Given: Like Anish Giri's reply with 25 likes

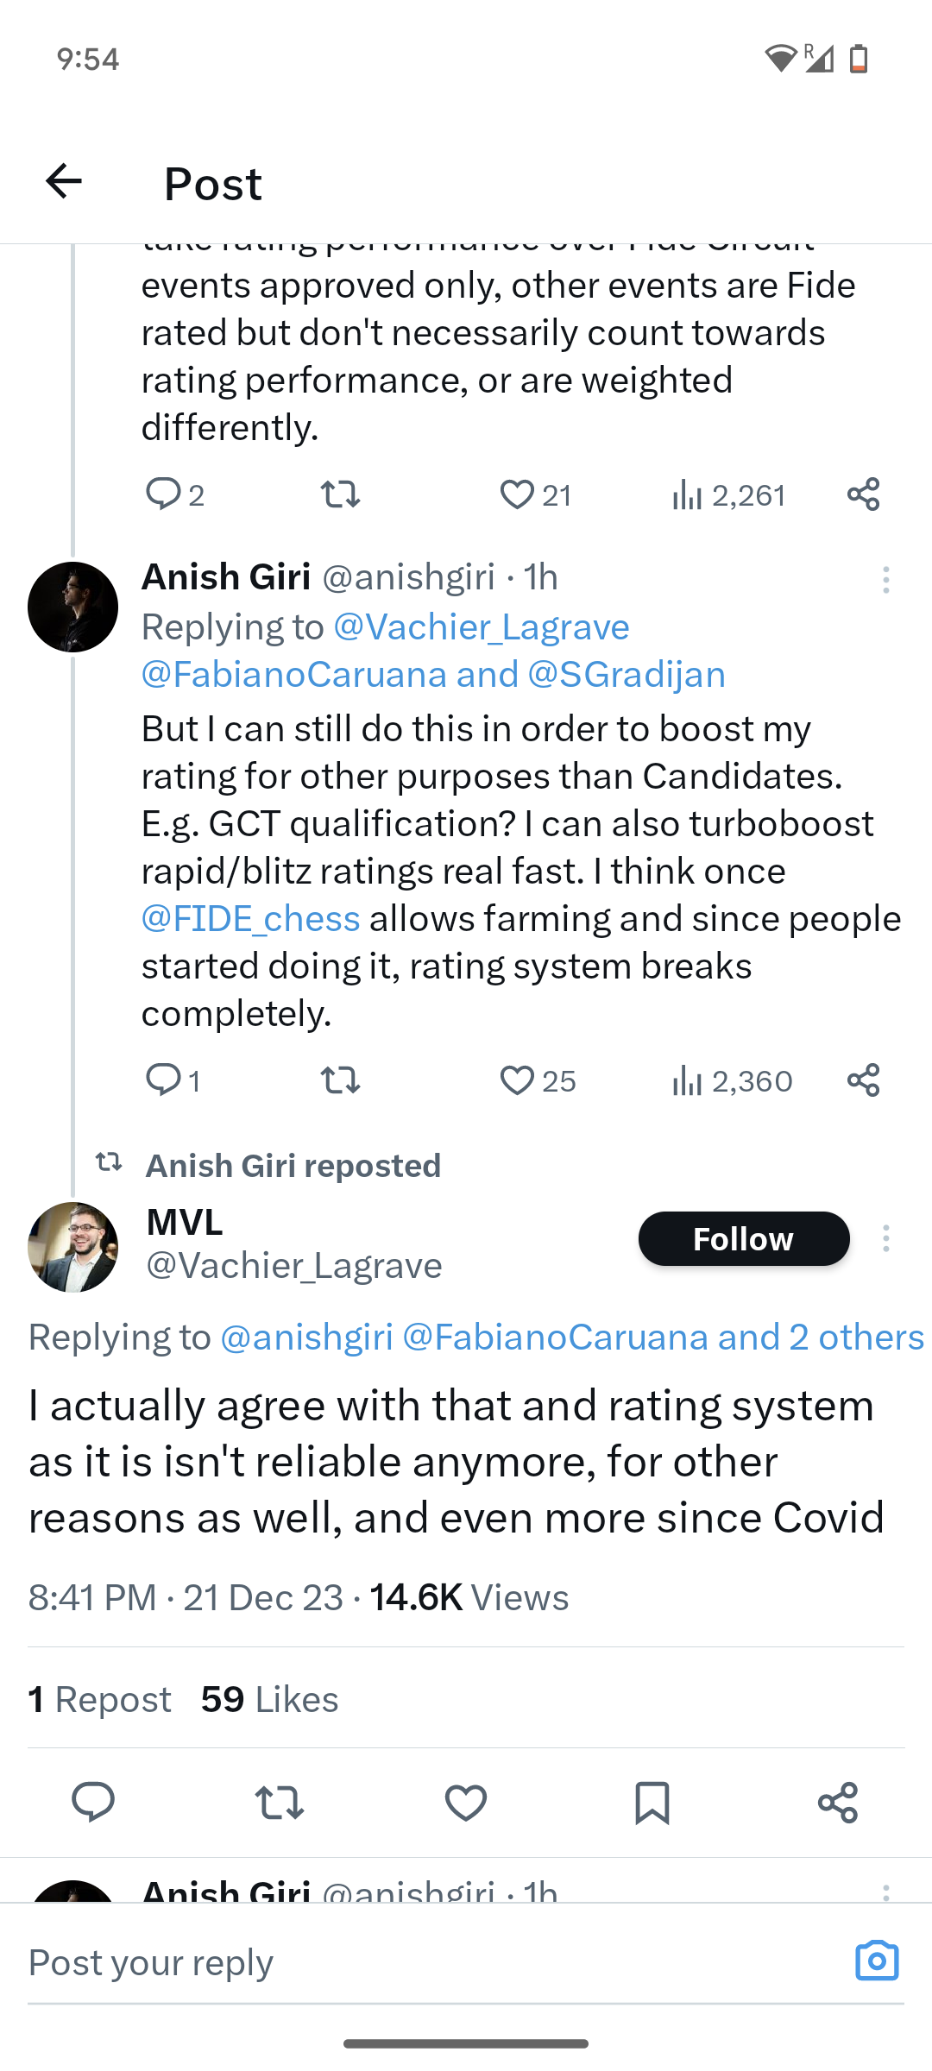Looking at the screenshot, I should (518, 1080).
